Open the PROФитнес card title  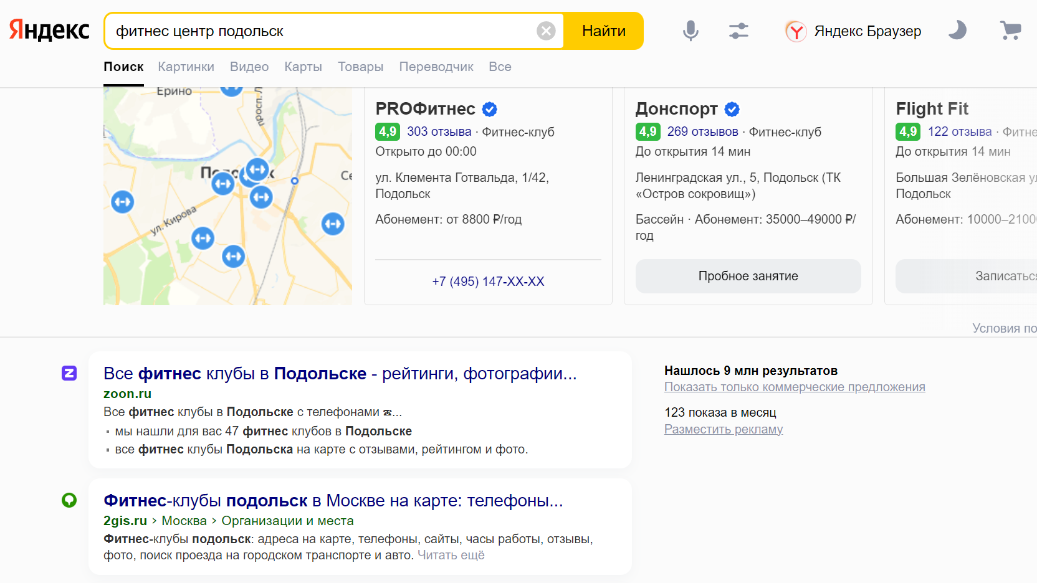[x=425, y=109]
